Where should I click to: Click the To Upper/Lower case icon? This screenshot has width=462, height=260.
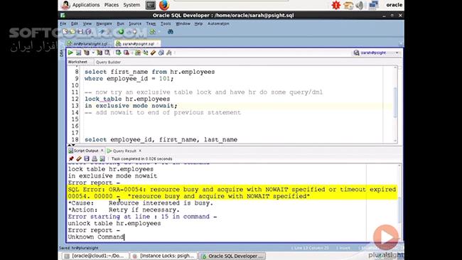pos(145,53)
